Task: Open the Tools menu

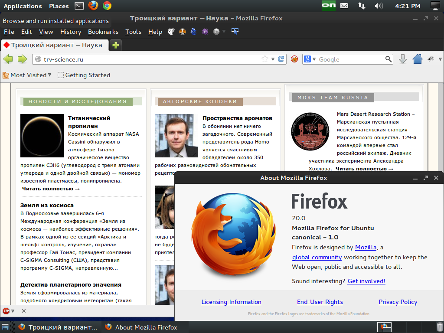Action: [134, 32]
